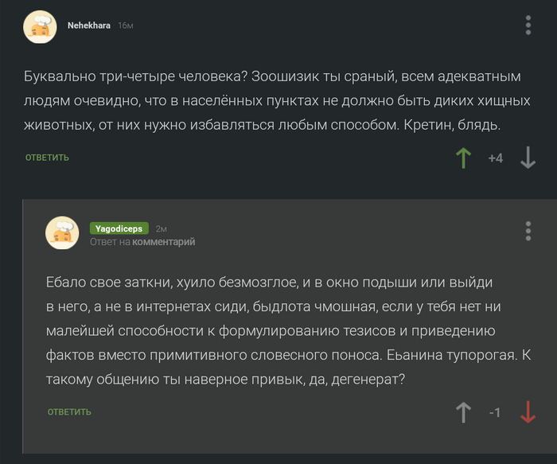This screenshot has height=464, width=557.
Task: Click the 16м timestamp on Nehekhara's comment
Action: (x=126, y=25)
